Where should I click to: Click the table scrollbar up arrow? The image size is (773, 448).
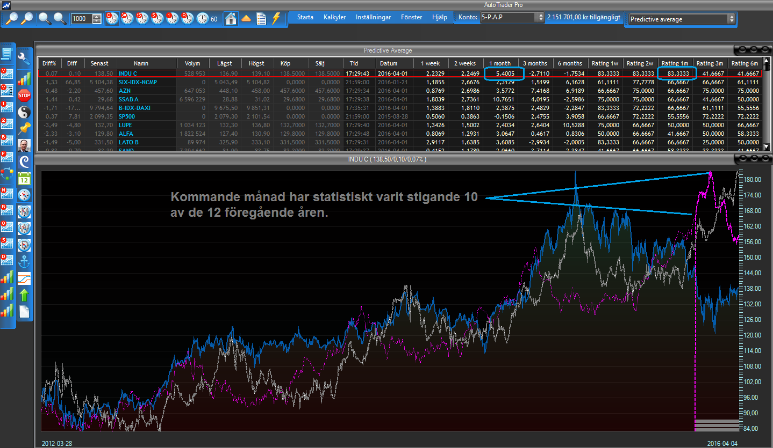pyautogui.click(x=767, y=61)
